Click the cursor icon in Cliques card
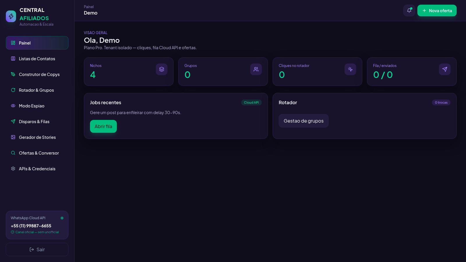 (x=350, y=69)
